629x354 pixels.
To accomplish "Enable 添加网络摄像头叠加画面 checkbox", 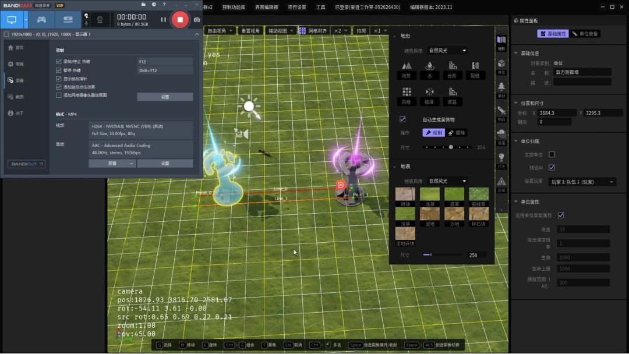I will [58, 95].
